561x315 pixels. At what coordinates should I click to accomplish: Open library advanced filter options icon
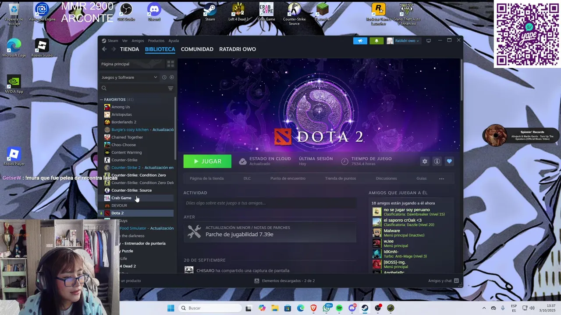click(x=170, y=88)
